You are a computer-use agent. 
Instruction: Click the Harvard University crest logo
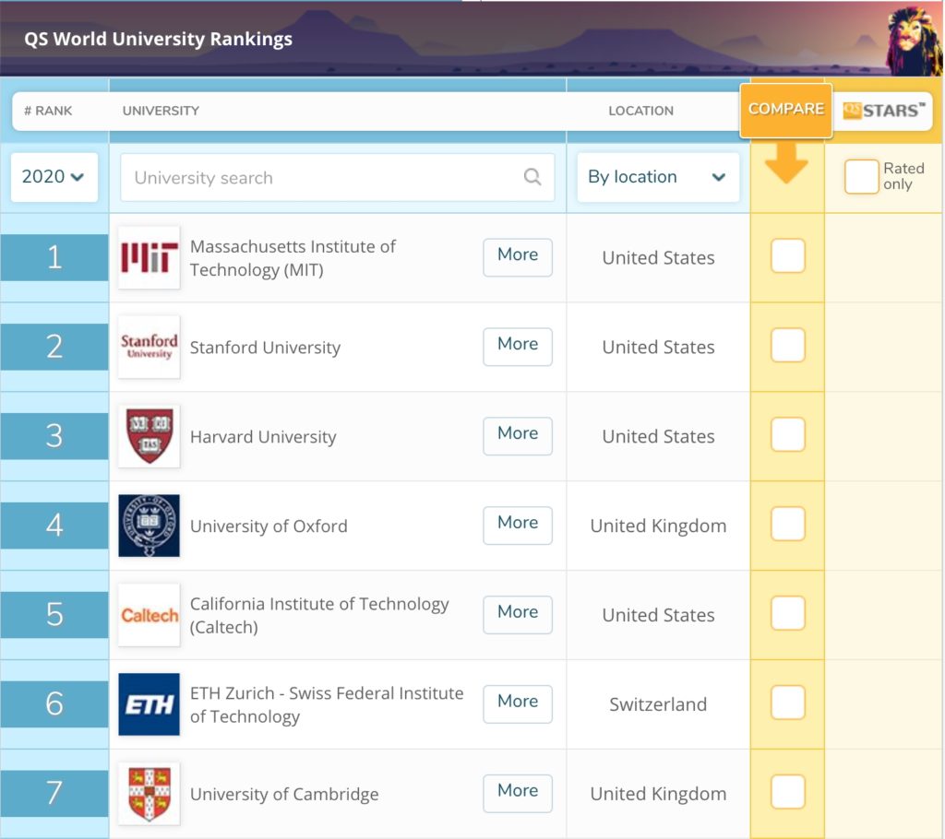coord(149,436)
